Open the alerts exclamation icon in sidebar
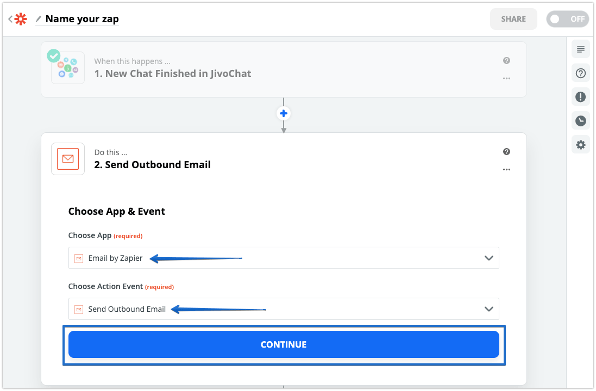Image resolution: width=596 pixels, height=391 pixels. tap(580, 97)
